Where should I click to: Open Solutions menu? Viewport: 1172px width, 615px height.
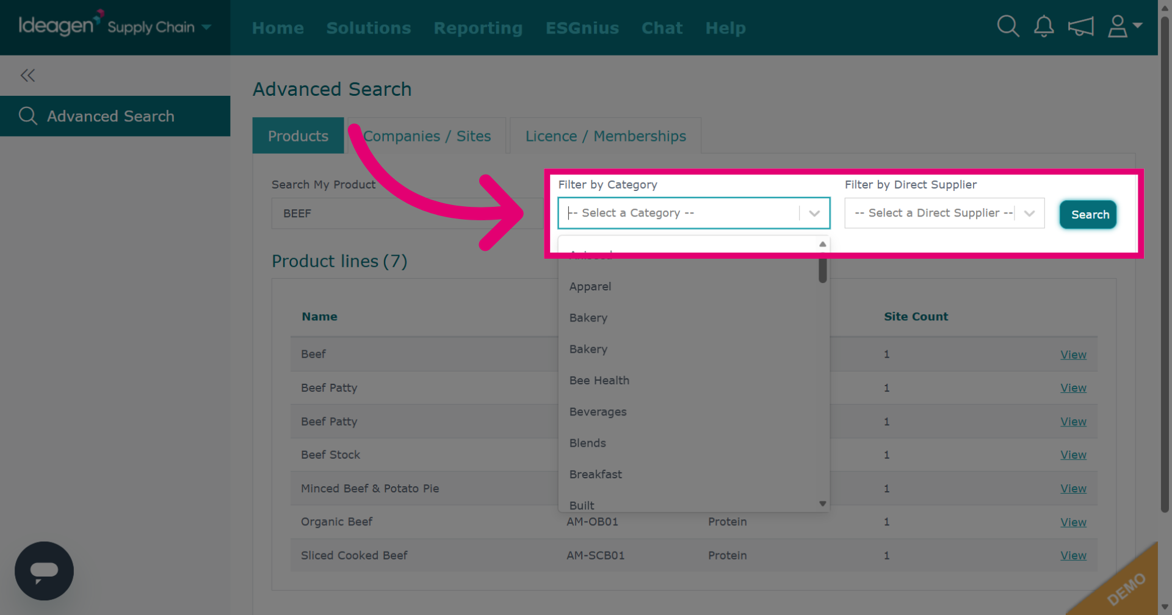(369, 28)
